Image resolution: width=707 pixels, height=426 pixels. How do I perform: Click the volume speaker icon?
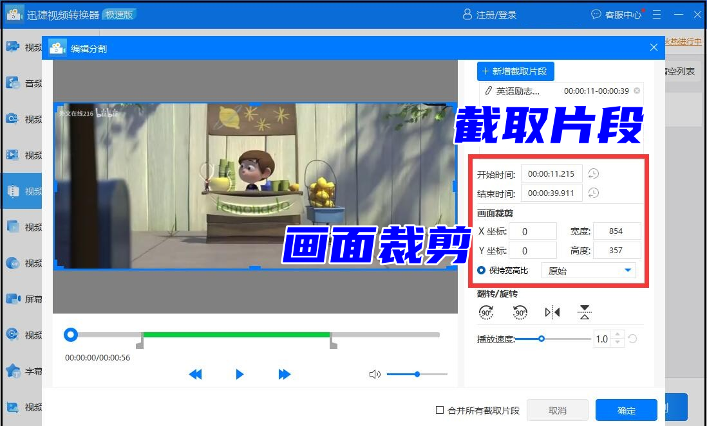pyautogui.click(x=375, y=374)
